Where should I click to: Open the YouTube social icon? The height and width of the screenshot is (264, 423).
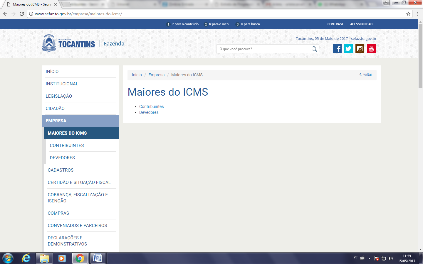tap(371, 49)
